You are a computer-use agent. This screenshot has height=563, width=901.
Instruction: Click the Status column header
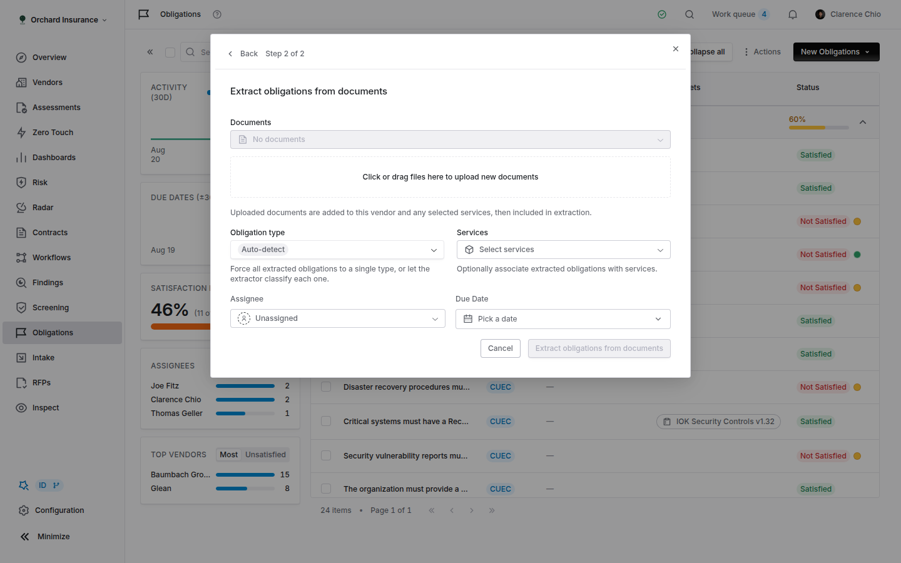[x=808, y=88]
